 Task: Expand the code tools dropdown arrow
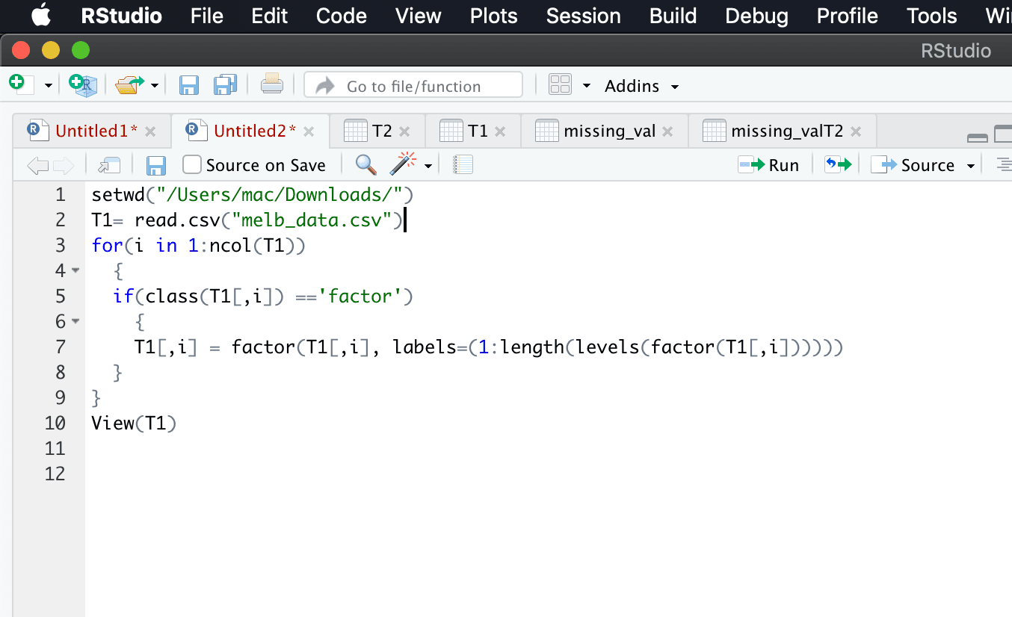pyautogui.click(x=428, y=165)
